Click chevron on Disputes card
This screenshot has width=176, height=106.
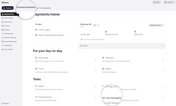pyautogui.click(x=163, y=70)
